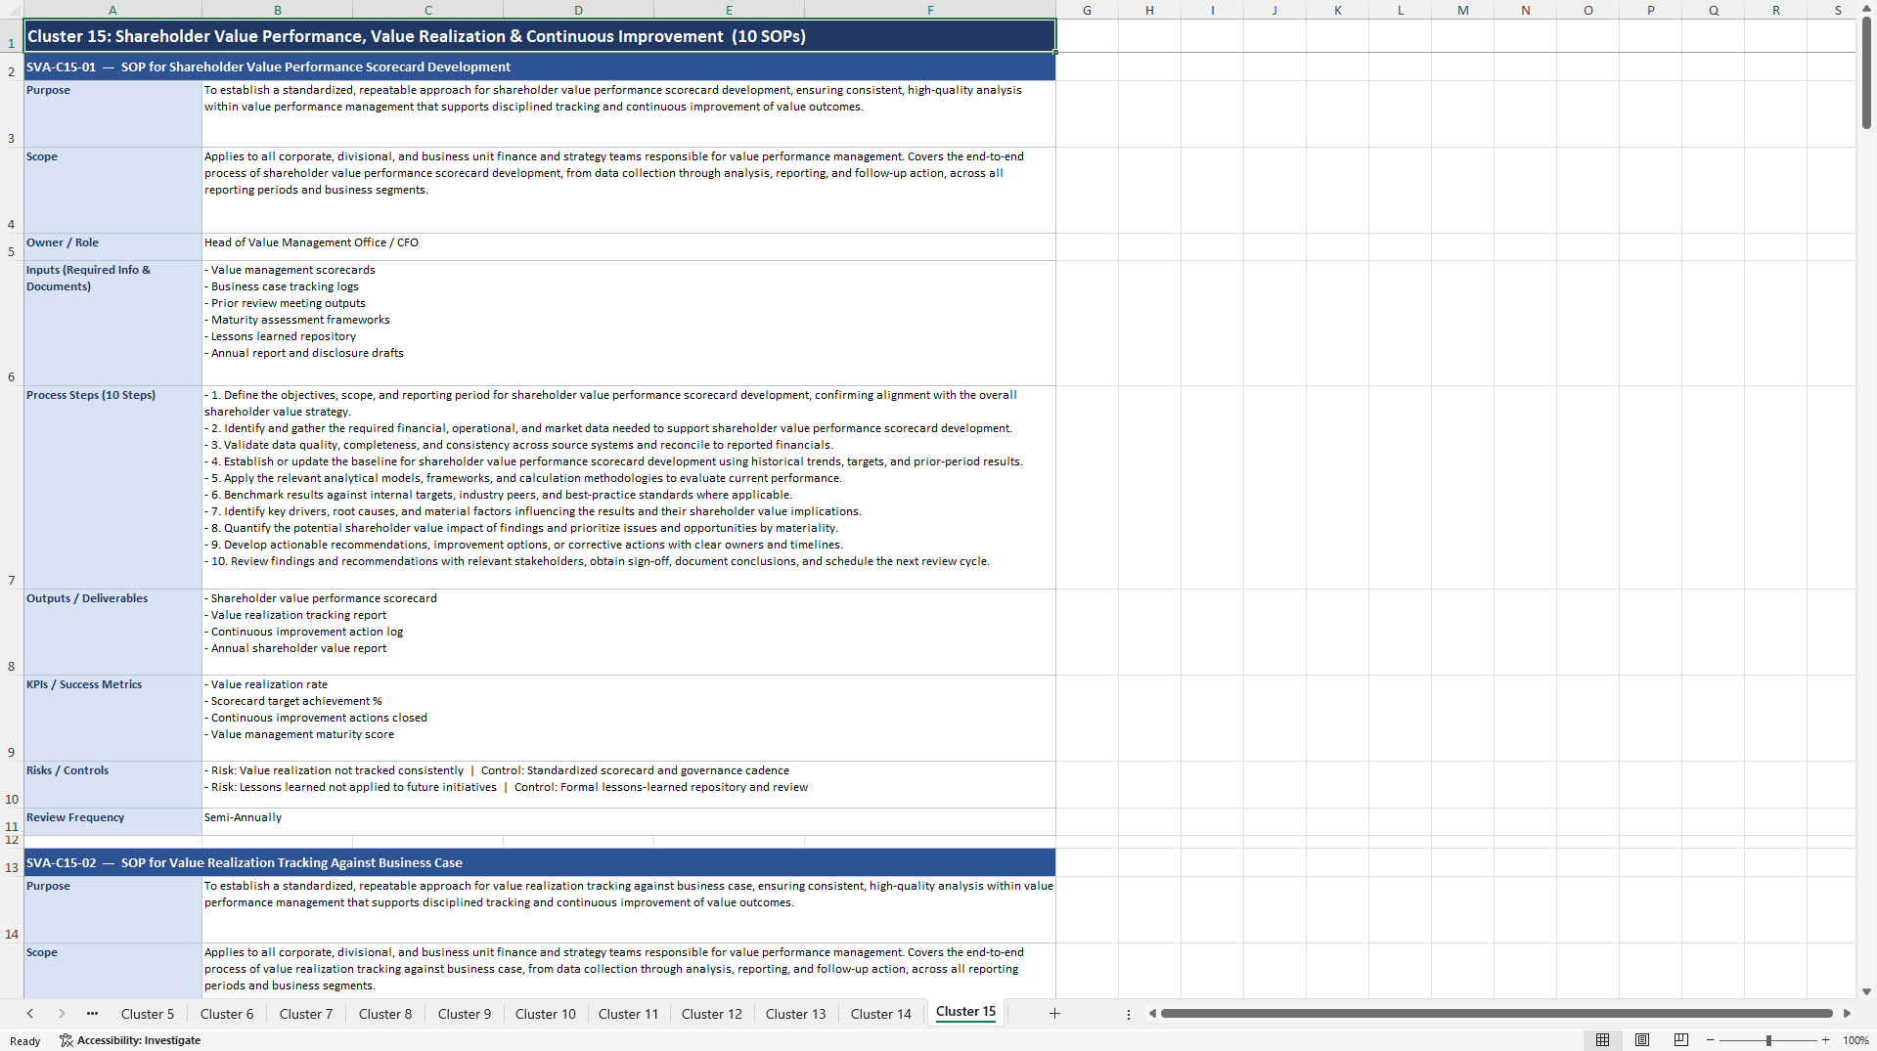This screenshot has width=1877, height=1051.
Task: Select row 7 header
Action: (x=12, y=487)
